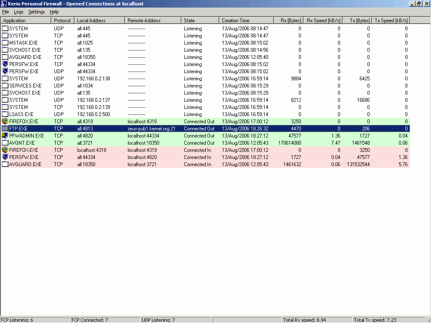Click the AVGUARD.EXE icon on Listening row
The image size is (431, 323).
(x=5, y=57)
